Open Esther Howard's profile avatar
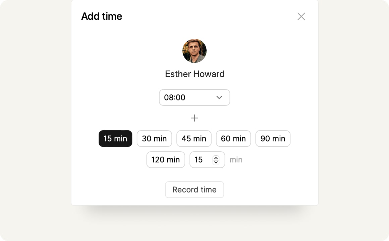The image size is (389, 241). tap(194, 51)
